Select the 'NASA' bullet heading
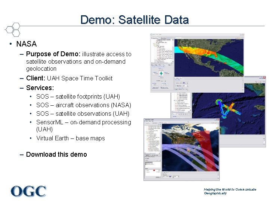 [x=27, y=44]
